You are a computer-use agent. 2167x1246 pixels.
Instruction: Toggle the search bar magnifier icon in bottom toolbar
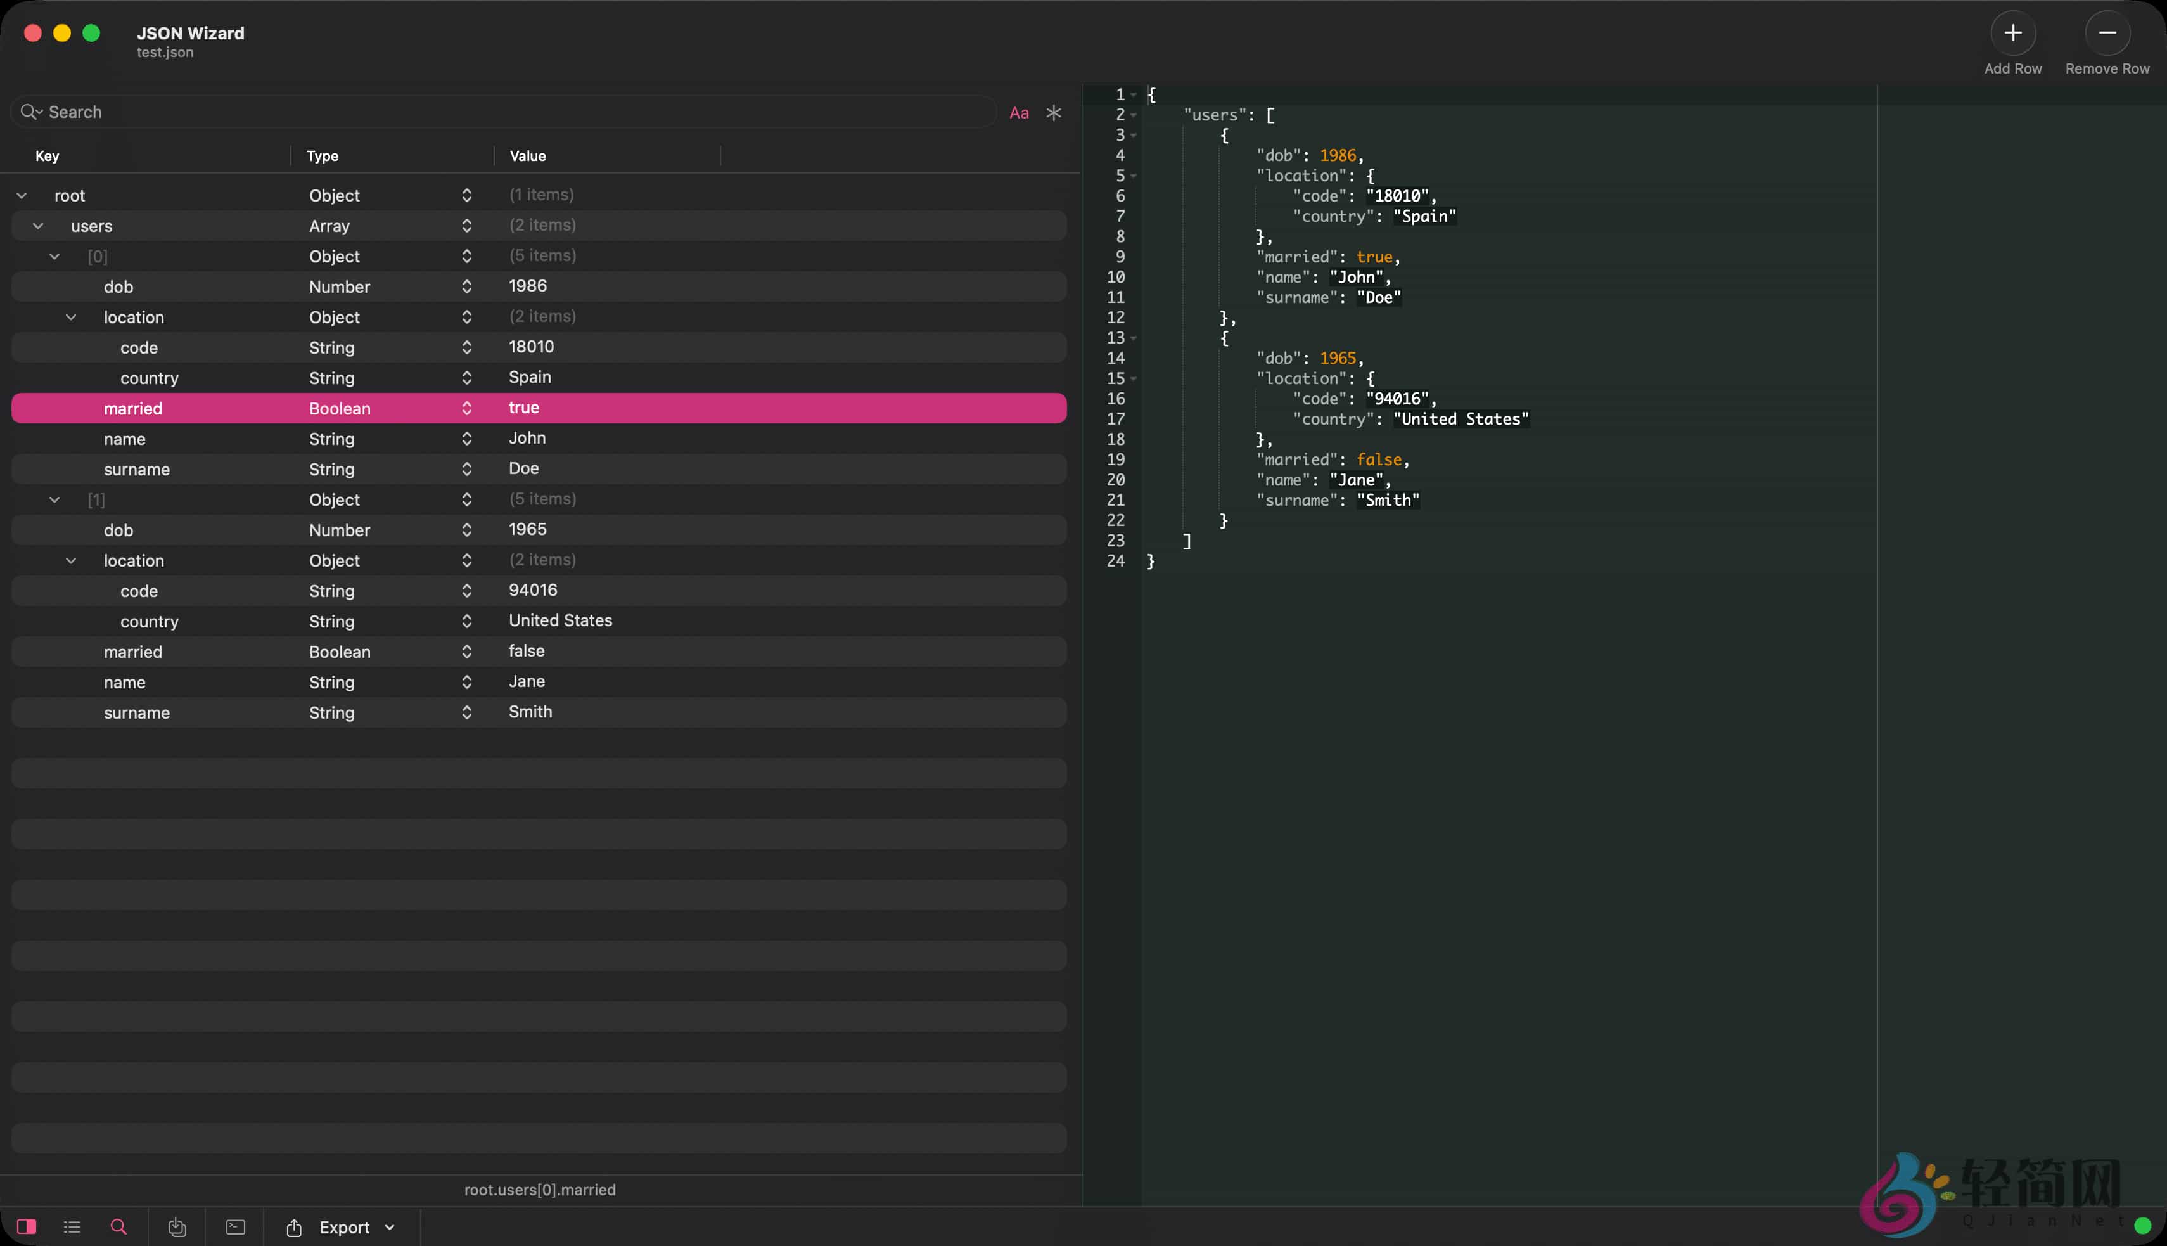pyautogui.click(x=119, y=1227)
